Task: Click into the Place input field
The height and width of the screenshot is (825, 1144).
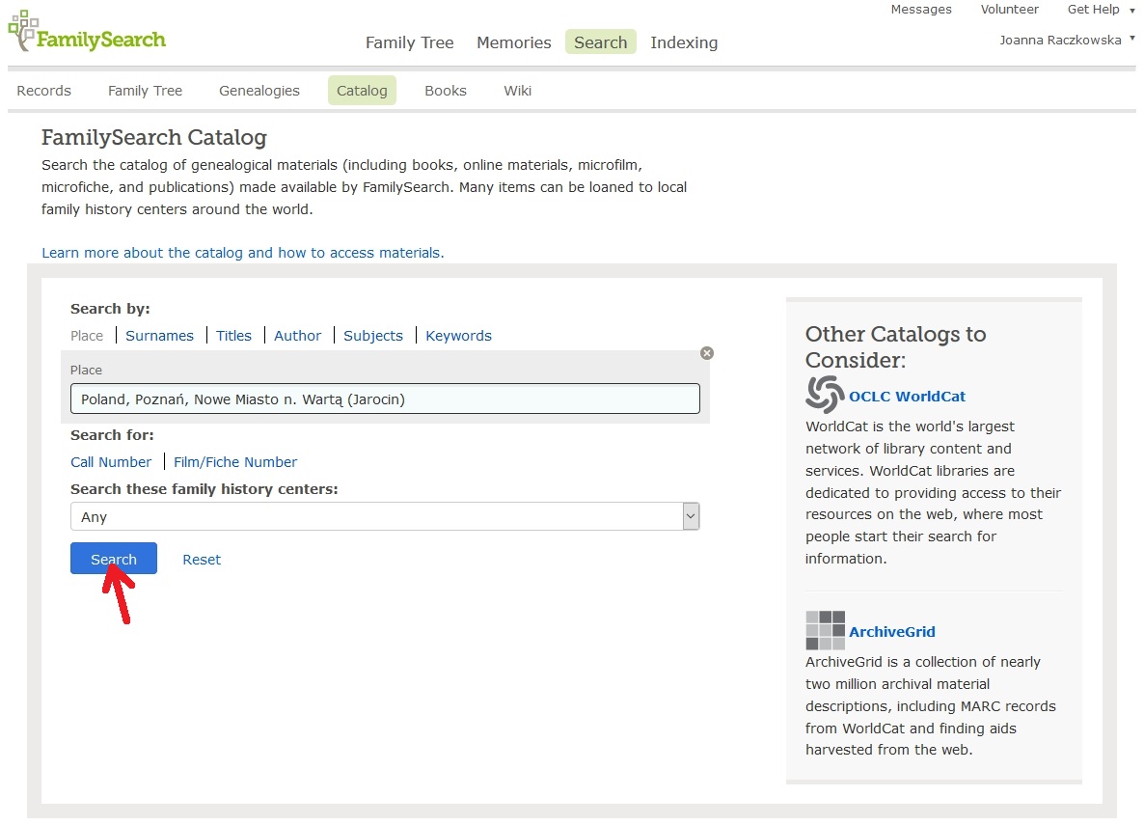Action: [x=385, y=399]
